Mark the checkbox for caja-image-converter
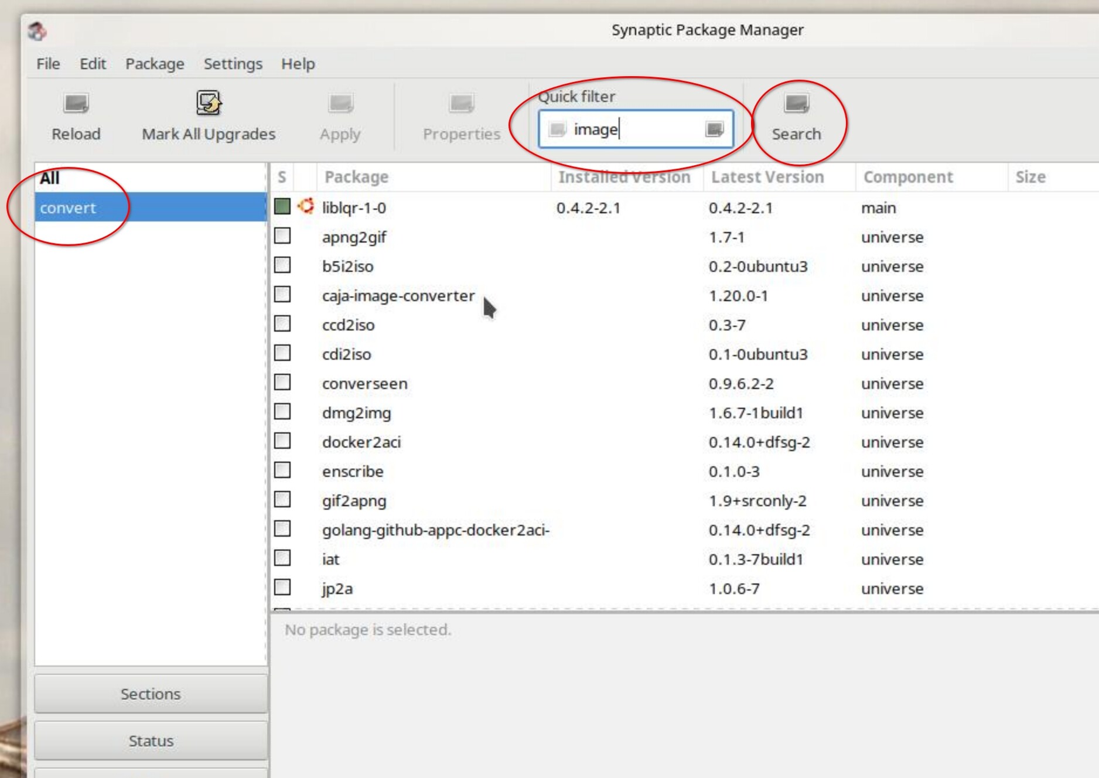Image resolution: width=1099 pixels, height=778 pixels. (282, 295)
